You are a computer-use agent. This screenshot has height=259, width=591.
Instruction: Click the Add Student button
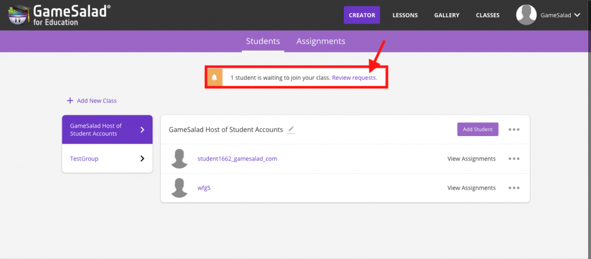tap(477, 129)
